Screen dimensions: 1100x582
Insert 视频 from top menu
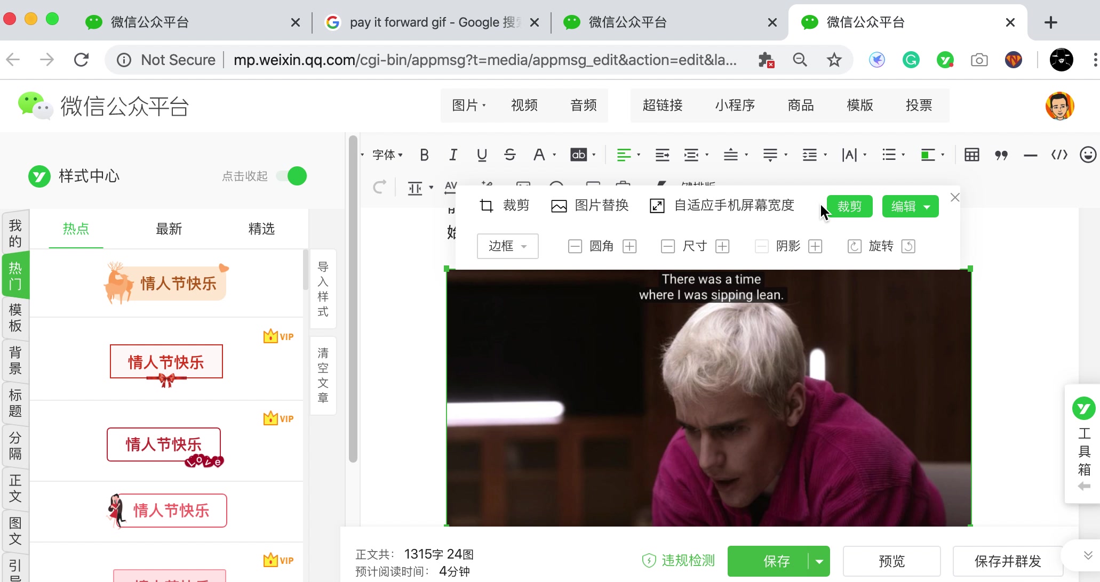click(x=524, y=106)
